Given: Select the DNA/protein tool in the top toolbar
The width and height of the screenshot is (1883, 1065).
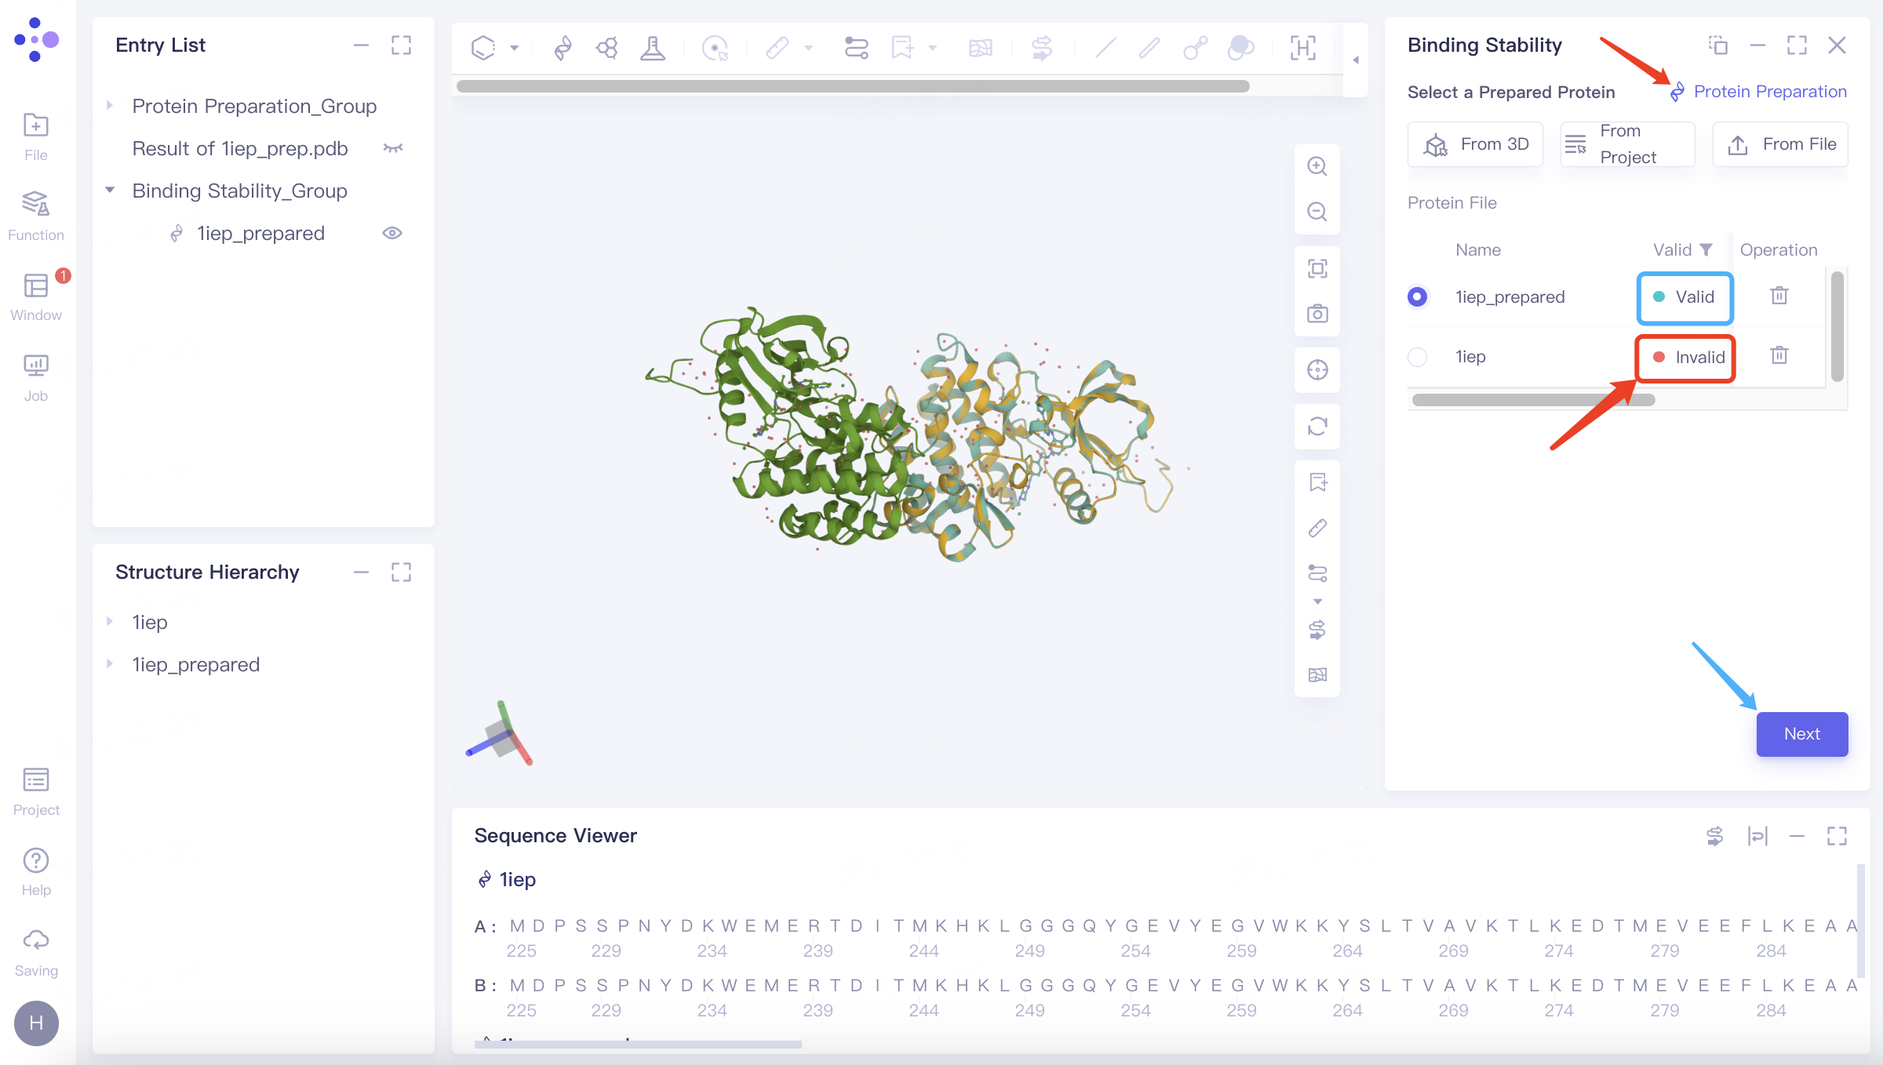Looking at the screenshot, I should 562,48.
